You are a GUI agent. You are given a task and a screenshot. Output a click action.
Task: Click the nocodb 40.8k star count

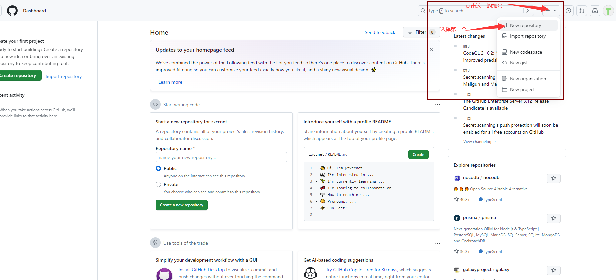click(x=462, y=199)
